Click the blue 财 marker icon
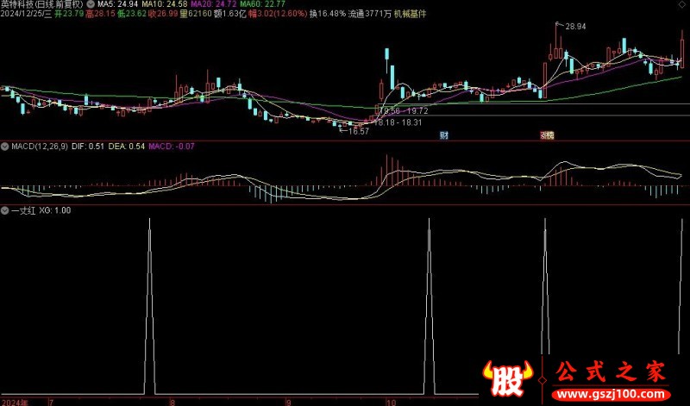 pos(444,135)
